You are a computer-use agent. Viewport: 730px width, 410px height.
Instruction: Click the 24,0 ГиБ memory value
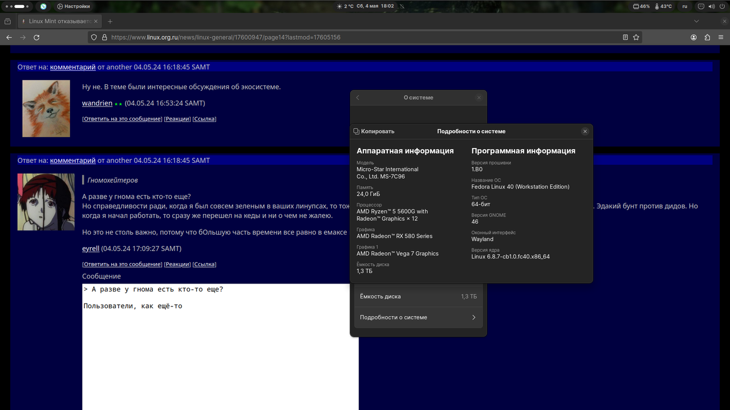368,194
